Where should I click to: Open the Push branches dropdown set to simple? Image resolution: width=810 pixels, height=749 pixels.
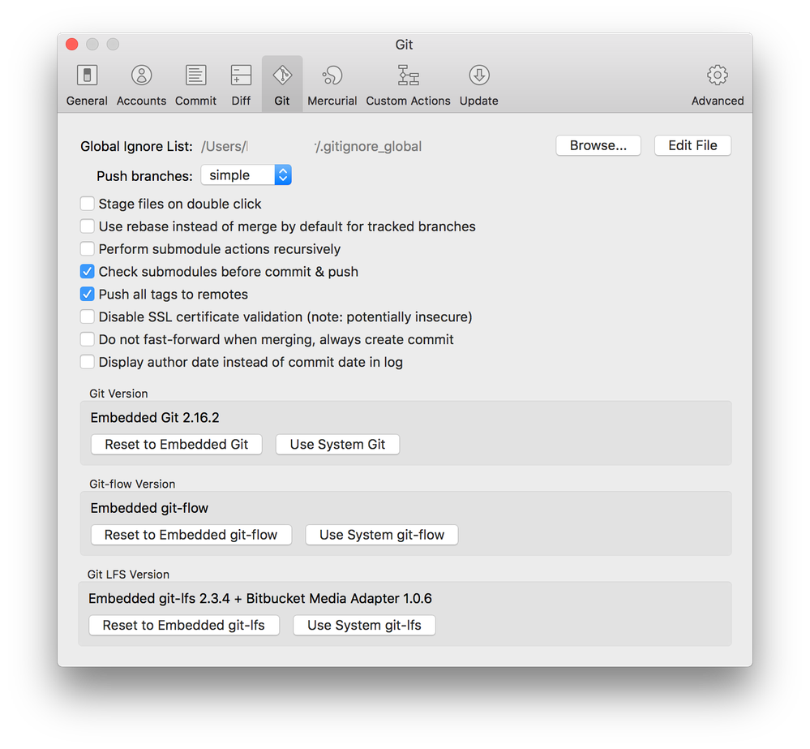coord(246,175)
